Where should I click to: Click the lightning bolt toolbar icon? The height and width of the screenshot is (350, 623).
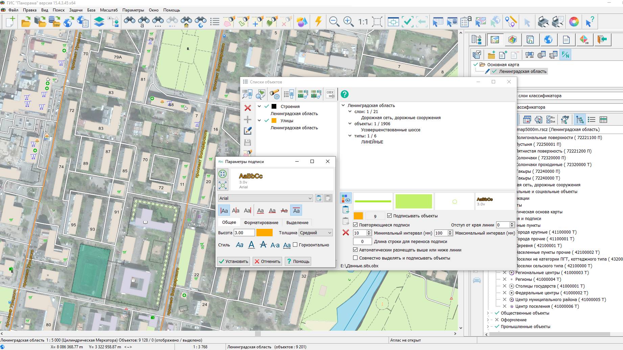[x=318, y=22]
